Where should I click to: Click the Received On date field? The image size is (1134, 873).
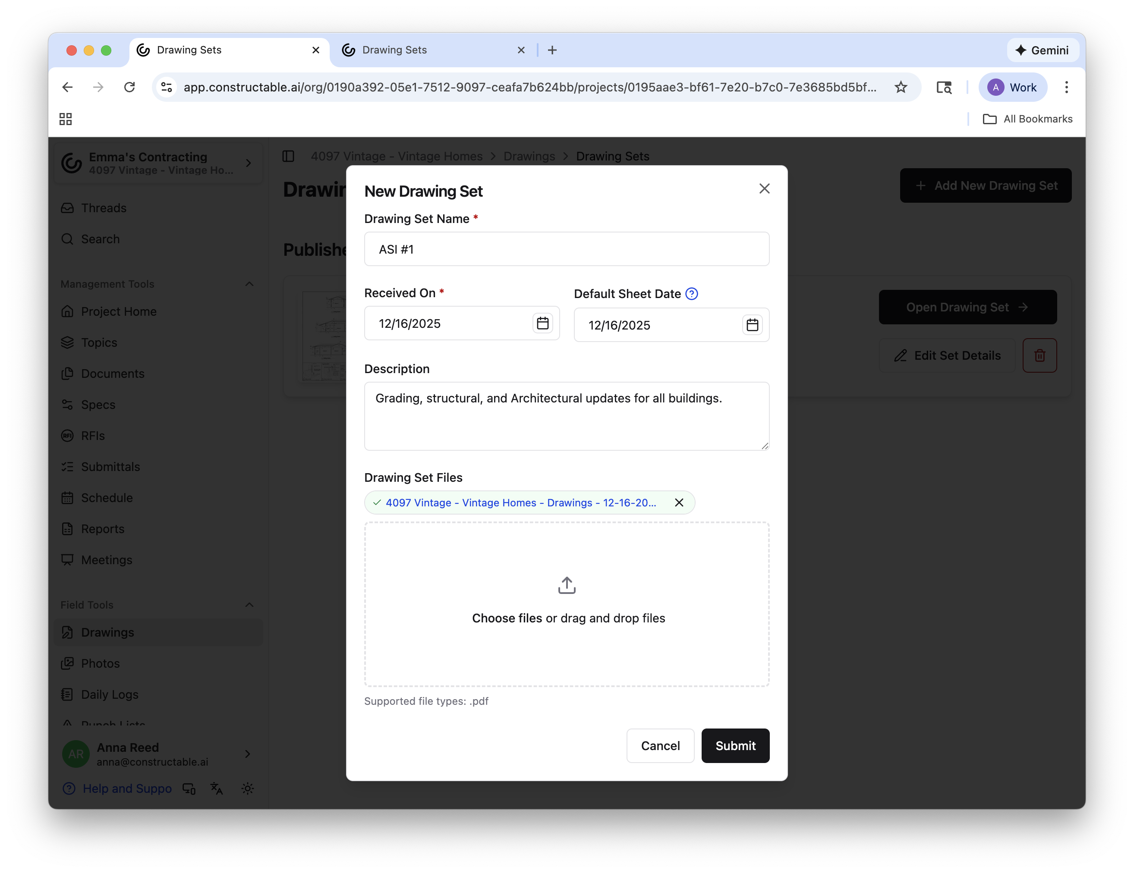(462, 323)
